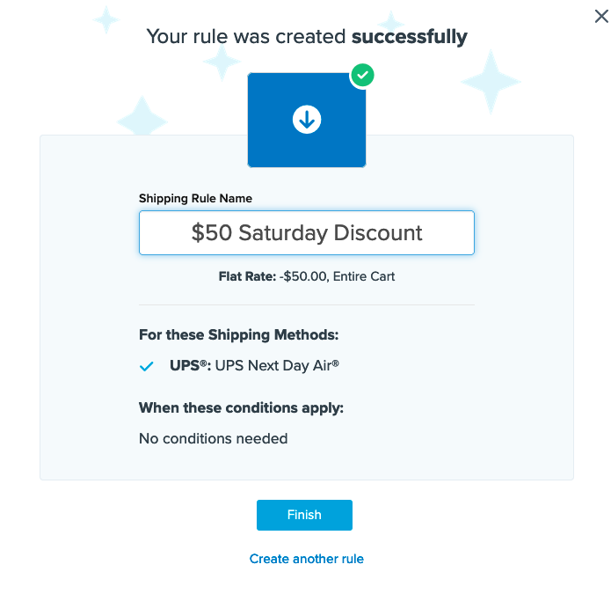Click the small sparkle star at top left
This screenshot has height=601, width=611.
coord(106,19)
